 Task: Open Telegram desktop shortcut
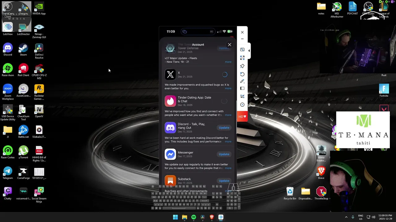coord(8,173)
